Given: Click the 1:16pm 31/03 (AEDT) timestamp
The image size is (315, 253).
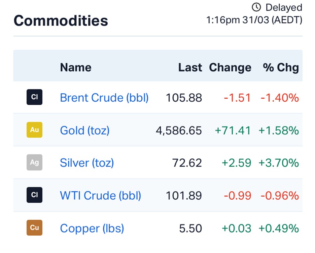Looking at the screenshot, I should pos(254,20).
